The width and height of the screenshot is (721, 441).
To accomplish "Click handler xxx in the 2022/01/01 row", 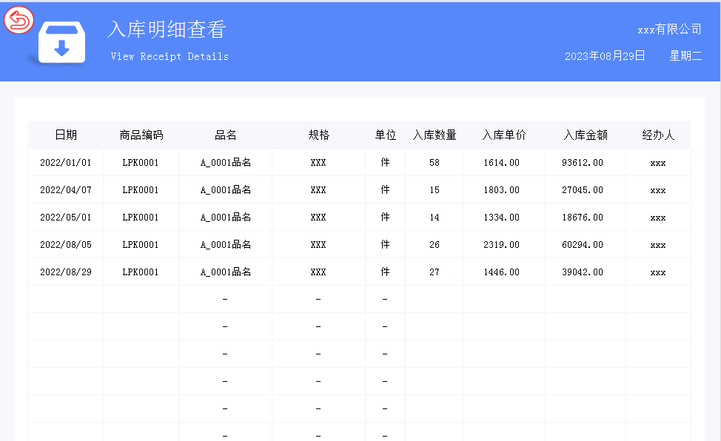I will 658,164.
